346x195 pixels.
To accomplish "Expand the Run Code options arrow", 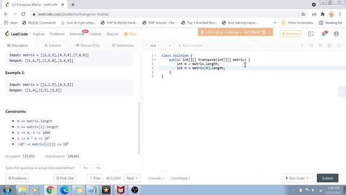I will click(x=308, y=178).
